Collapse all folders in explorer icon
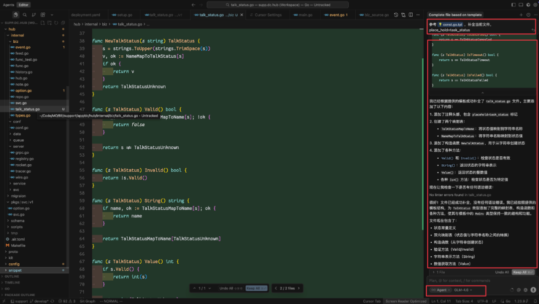The width and height of the screenshot is (539, 304). pos(63,23)
